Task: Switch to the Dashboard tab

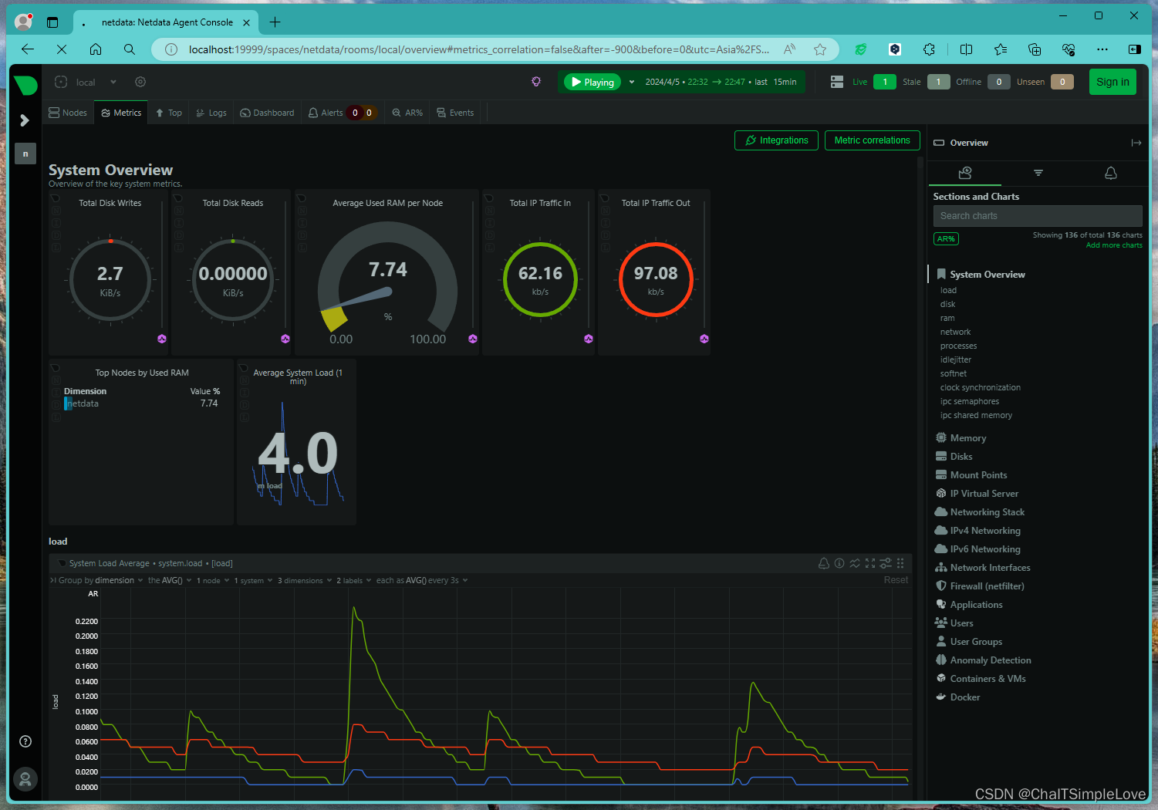Action: [x=267, y=113]
